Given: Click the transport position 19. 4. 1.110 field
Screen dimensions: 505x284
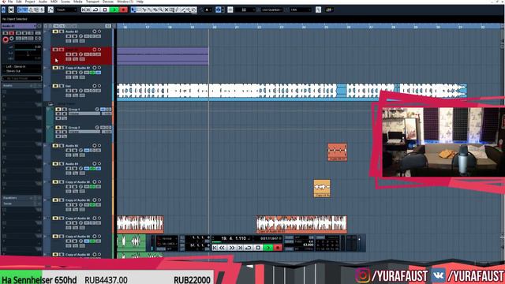Looking at the screenshot, I should (234, 238).
